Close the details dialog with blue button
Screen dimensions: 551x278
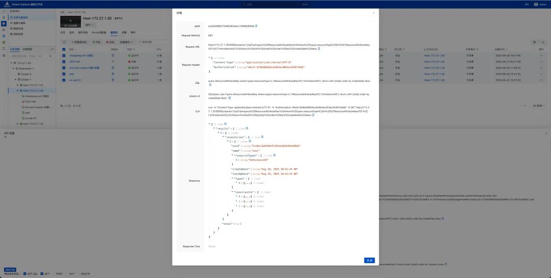pyautogui.click(x=369, y=261)
